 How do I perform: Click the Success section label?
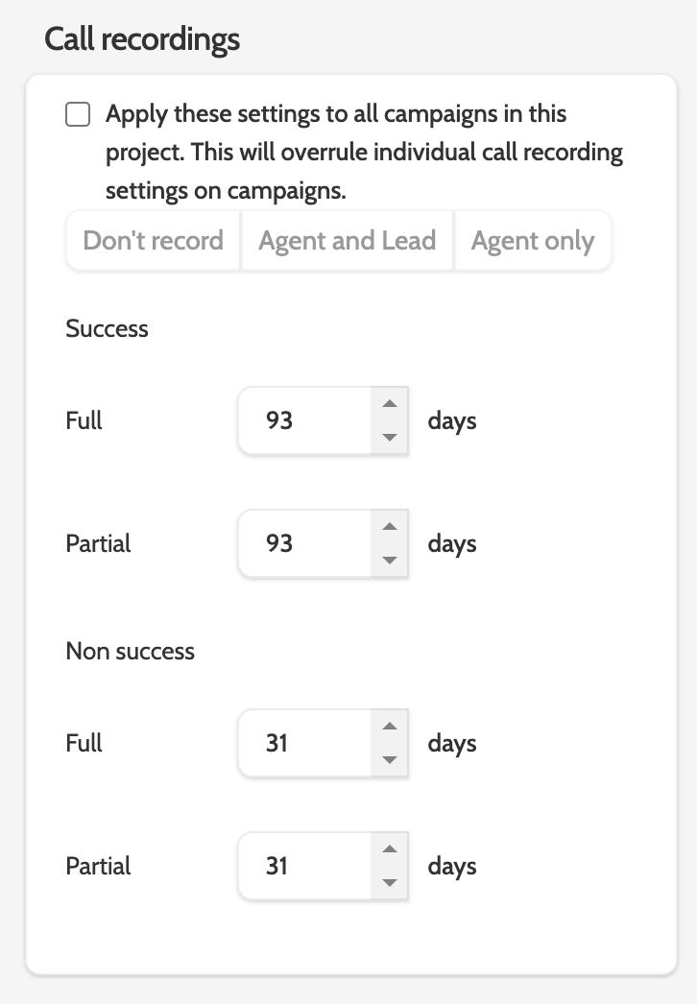(x=107, y=329)
